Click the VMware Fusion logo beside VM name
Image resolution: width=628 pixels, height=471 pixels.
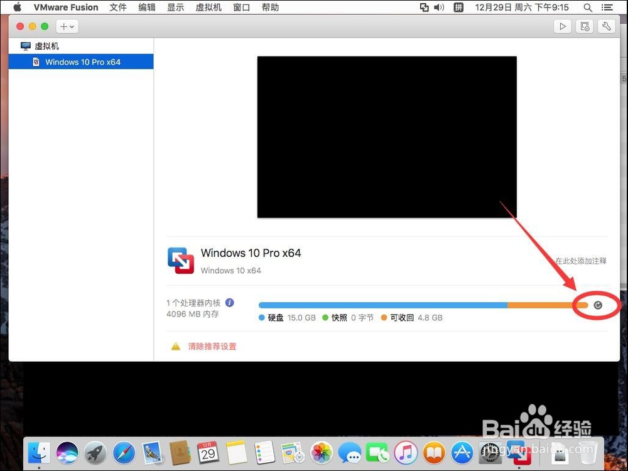181,261
